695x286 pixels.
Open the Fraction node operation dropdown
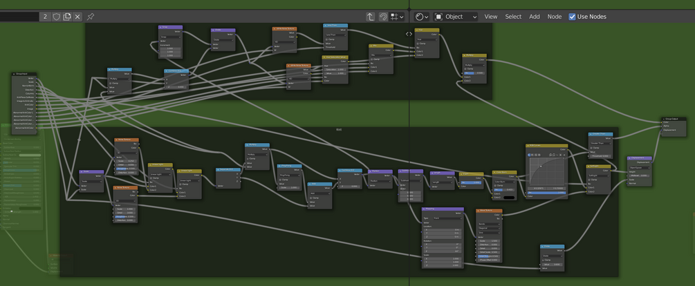380,181
